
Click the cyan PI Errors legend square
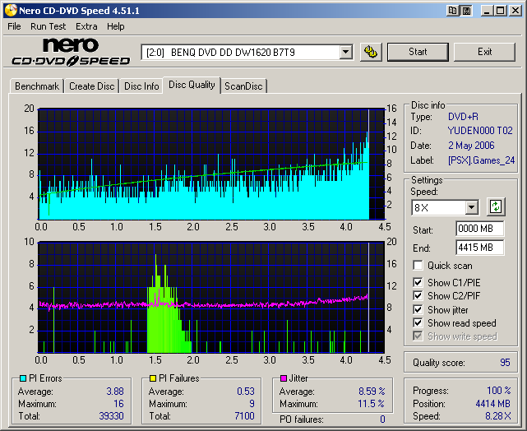[x=21, y=378]
